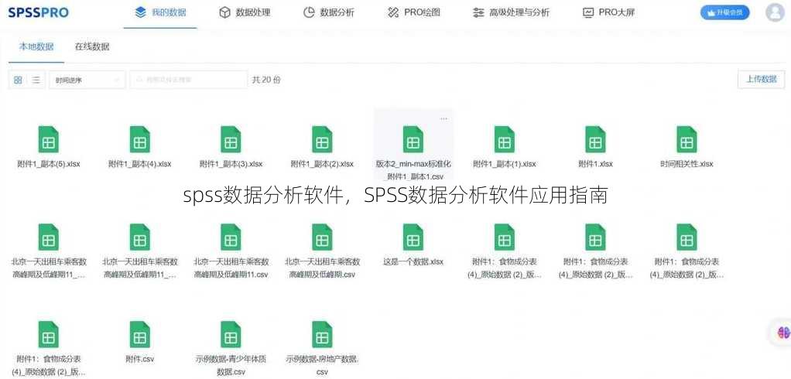The image size is (791, 379).
Task: Open the 附件1_副本(3).xlsx file icon
Action: (231, 139)
